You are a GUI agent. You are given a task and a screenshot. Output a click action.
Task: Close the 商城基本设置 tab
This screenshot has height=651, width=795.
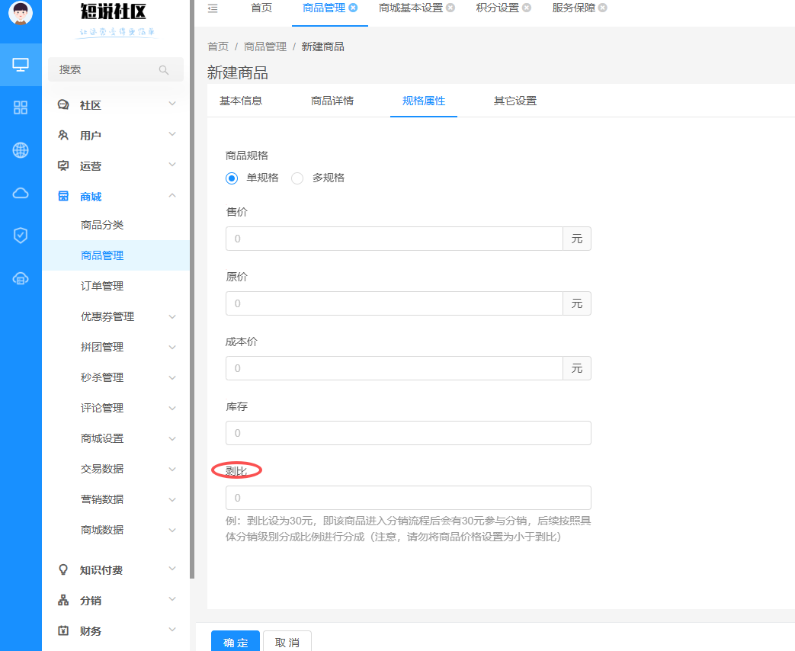pyautogui.click(x=450, y=8)
